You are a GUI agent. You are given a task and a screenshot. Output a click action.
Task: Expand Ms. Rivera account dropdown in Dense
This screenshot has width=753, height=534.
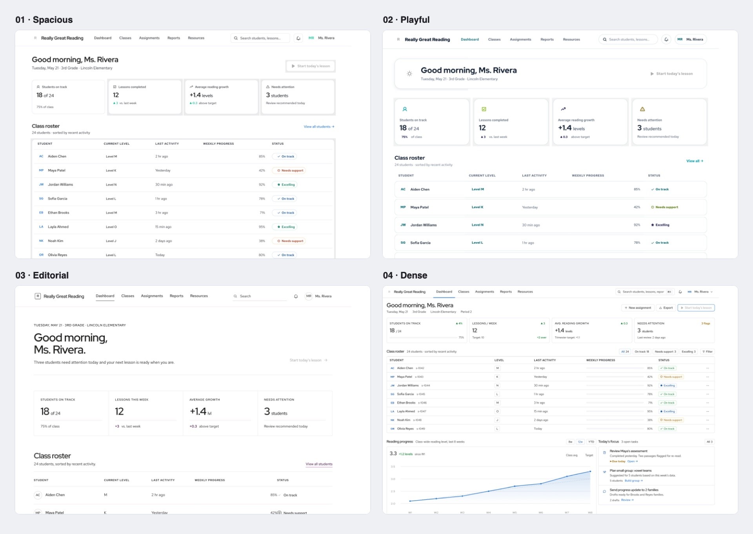pyautogui.click(x=700, y=292)
